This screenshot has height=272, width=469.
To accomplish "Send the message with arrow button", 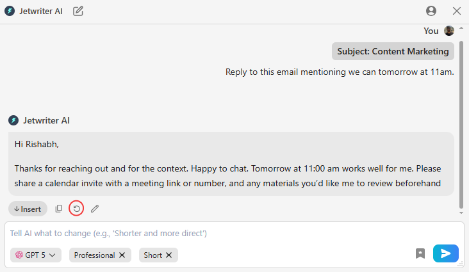I will tap(445, 253).
